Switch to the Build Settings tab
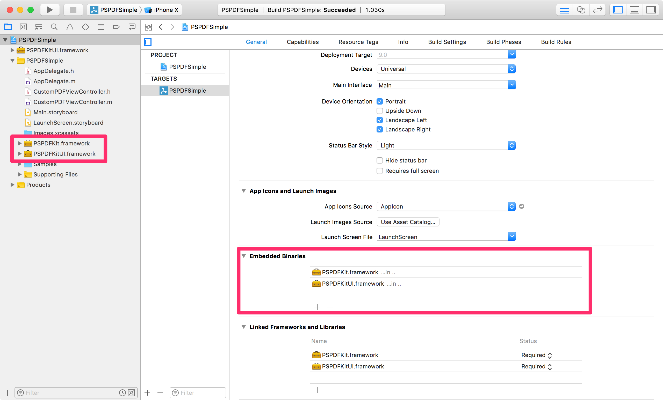This screenshot has width=663, height=400. pos(447,42)
